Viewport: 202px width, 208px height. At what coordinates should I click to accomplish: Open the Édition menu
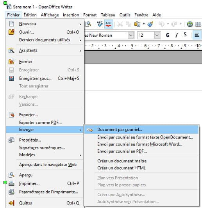point(30,15)
